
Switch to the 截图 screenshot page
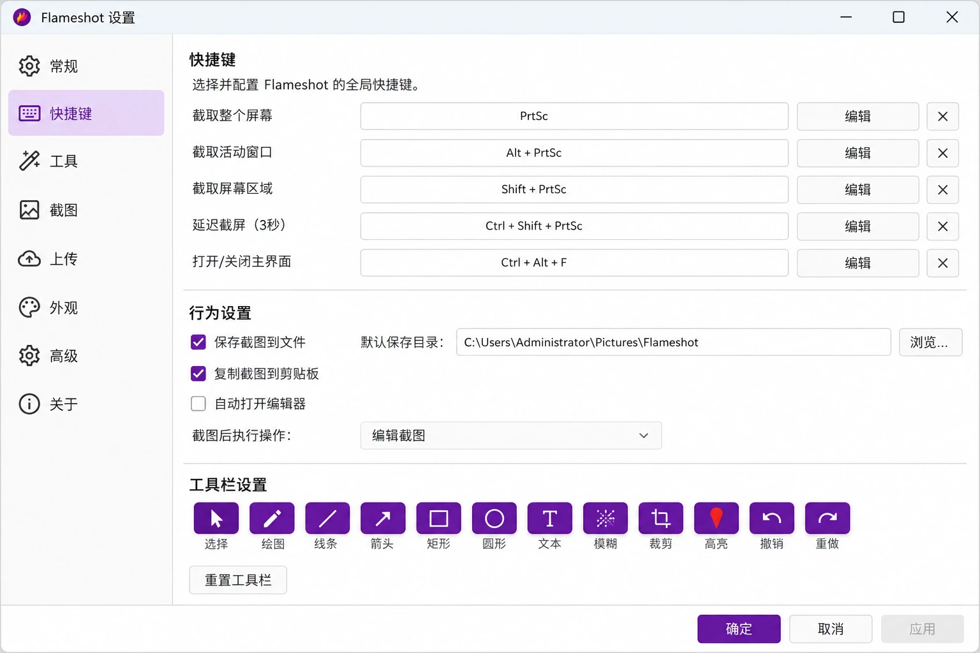point(86,210)
